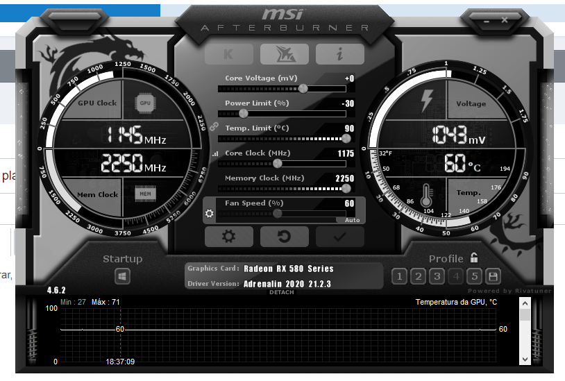Click the version number 4.6.2
Screen dimensions: 565x381
coord(56,290)
